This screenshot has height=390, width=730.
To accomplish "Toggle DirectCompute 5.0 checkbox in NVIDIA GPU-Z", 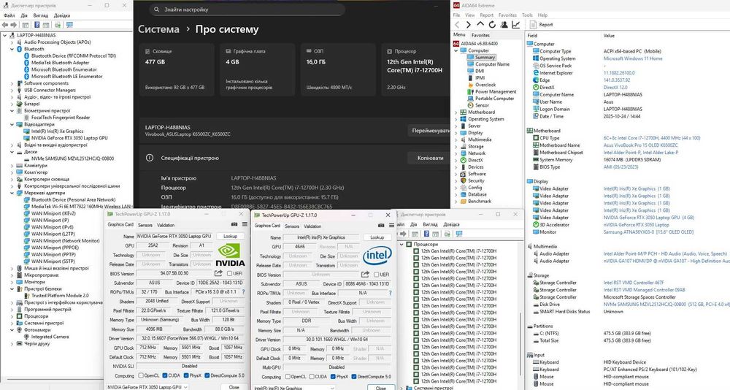I will click(207, 375).
